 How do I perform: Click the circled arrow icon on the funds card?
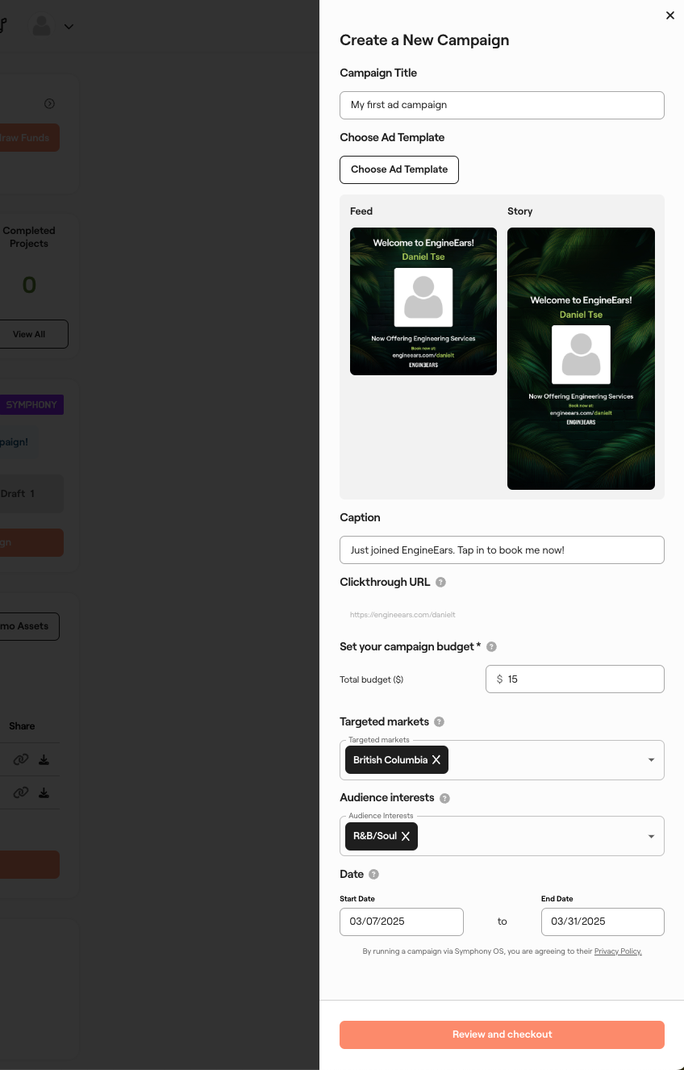(x=49, y=103)
